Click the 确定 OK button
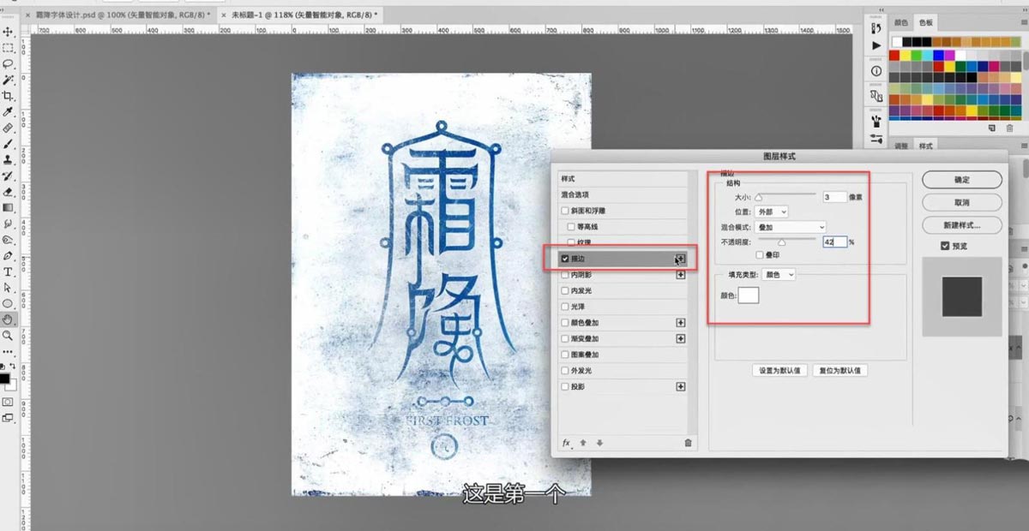 (962, 180)
